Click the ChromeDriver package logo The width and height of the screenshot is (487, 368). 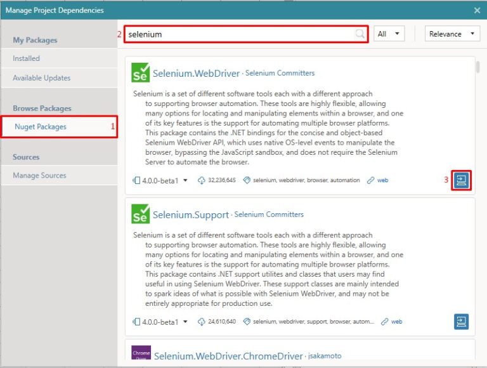(141, 353)
